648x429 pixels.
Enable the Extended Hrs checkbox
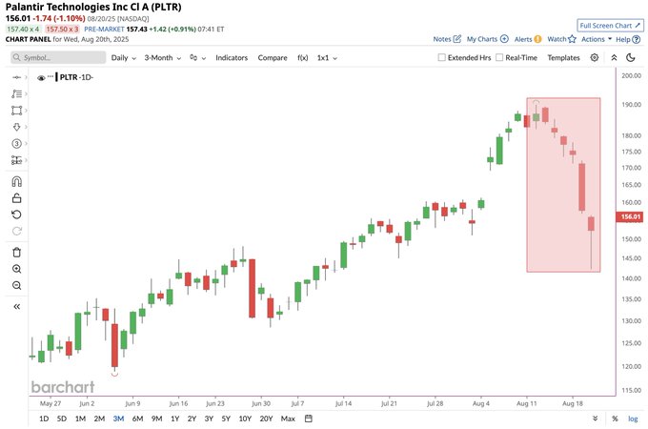pos(442,57)
